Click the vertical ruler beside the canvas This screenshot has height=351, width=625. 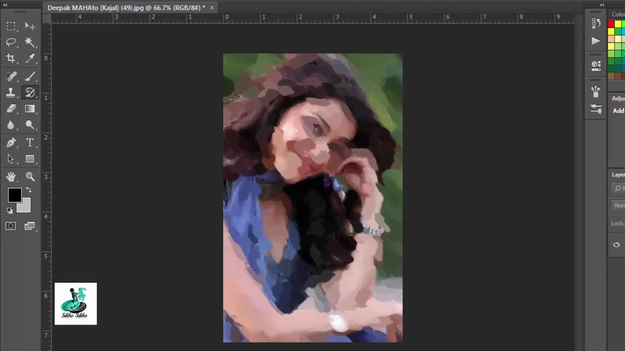(x=46, y=187)
